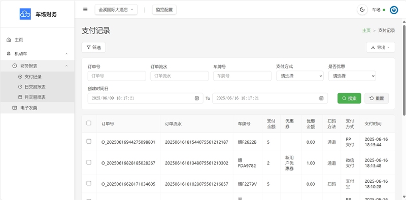Click the vertical page scrollbar
The height and width of the screenshot is (200, 406).
tap(404, 70)
